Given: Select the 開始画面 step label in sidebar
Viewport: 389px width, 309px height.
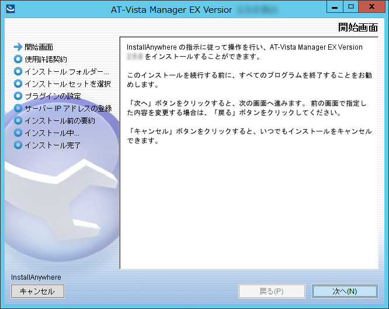Looking at the screenshot, I should 39,47.
